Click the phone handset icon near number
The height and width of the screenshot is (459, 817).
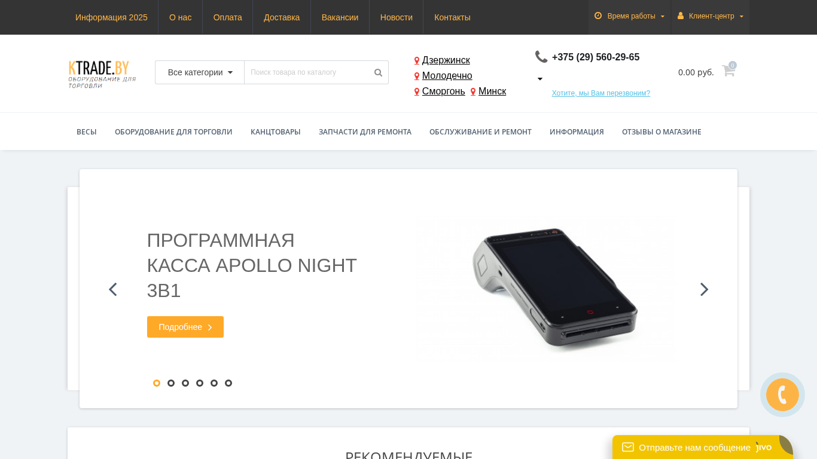pos(541,57)
